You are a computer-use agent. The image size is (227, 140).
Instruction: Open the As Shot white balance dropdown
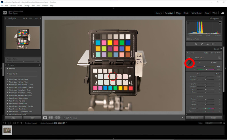[214, 62]
